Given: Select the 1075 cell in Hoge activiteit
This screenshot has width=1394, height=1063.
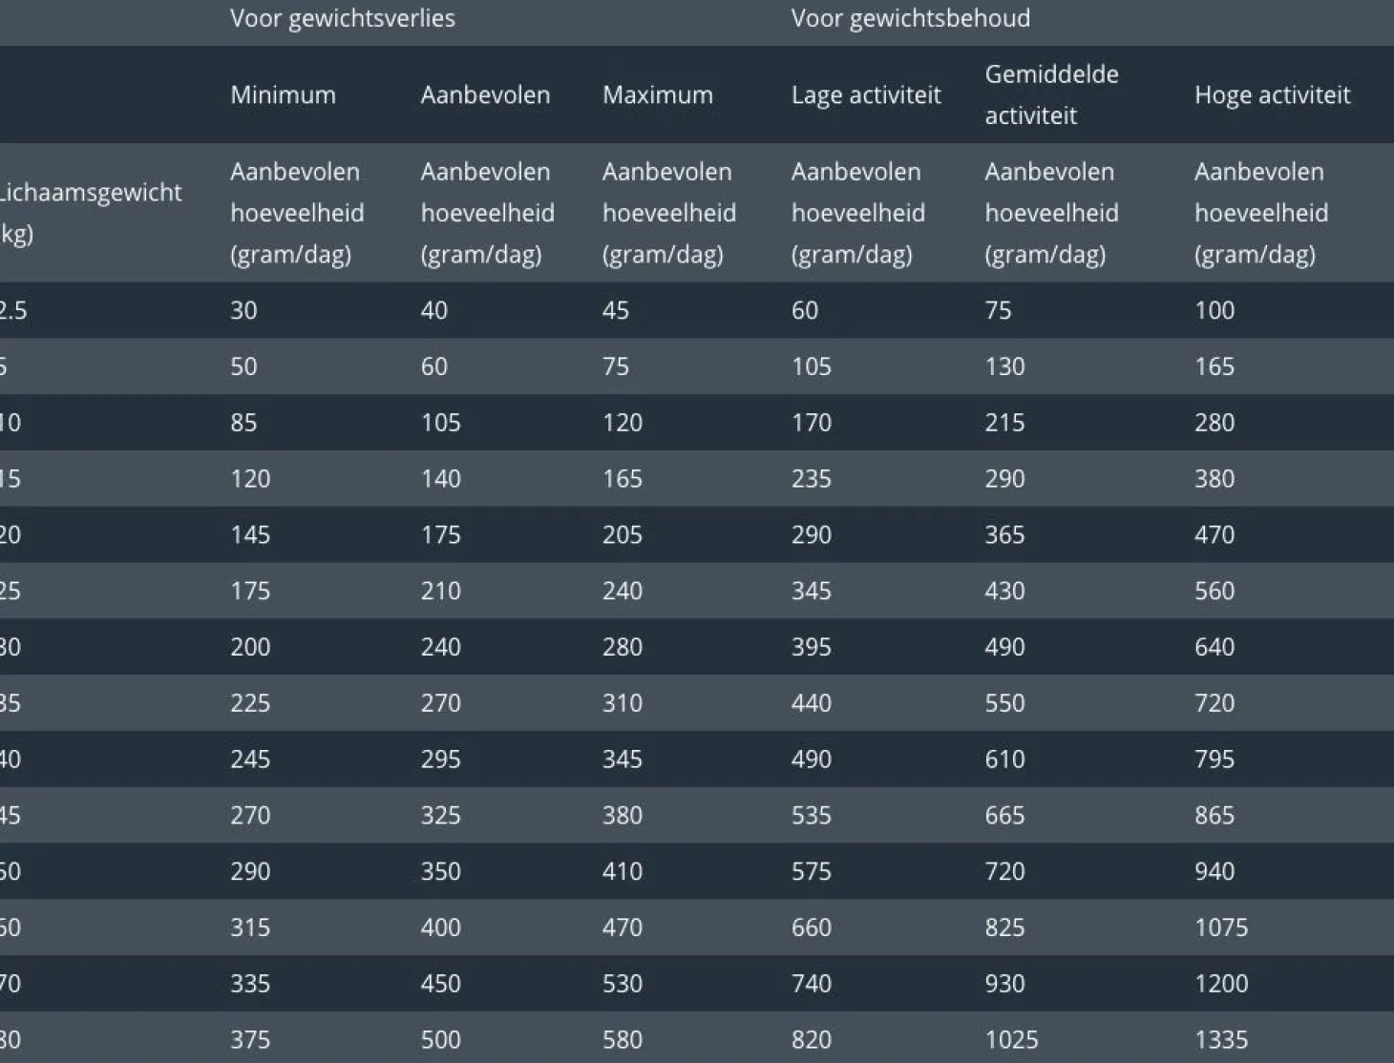Looking at the screenshot, I should pos(1220,928).
